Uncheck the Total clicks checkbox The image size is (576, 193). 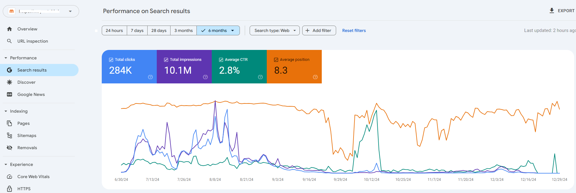[111, 60]
